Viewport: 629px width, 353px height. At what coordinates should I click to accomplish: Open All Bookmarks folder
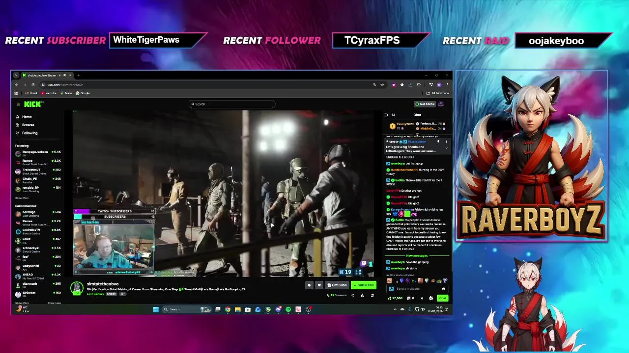[x=438, y=93]
